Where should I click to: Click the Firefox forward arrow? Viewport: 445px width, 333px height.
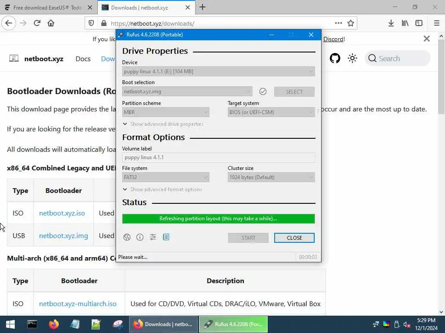tap(23, 23)
